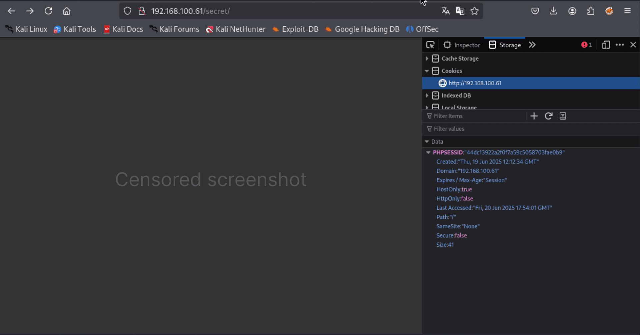Collapse the PHPSESSID cookie details
The width and height of the screenshot is (640, 335).
click(428, 153)
